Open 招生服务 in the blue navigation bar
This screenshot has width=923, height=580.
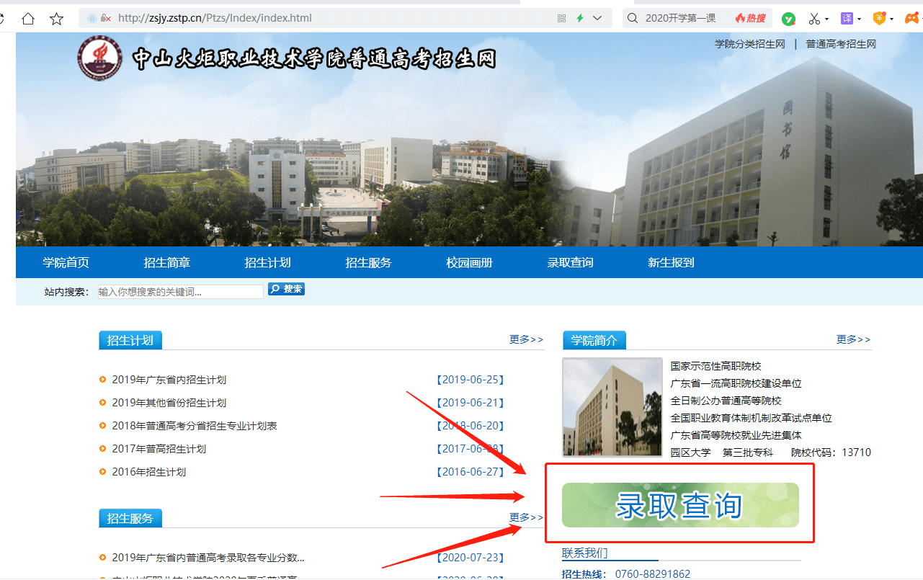click(369, 262)
